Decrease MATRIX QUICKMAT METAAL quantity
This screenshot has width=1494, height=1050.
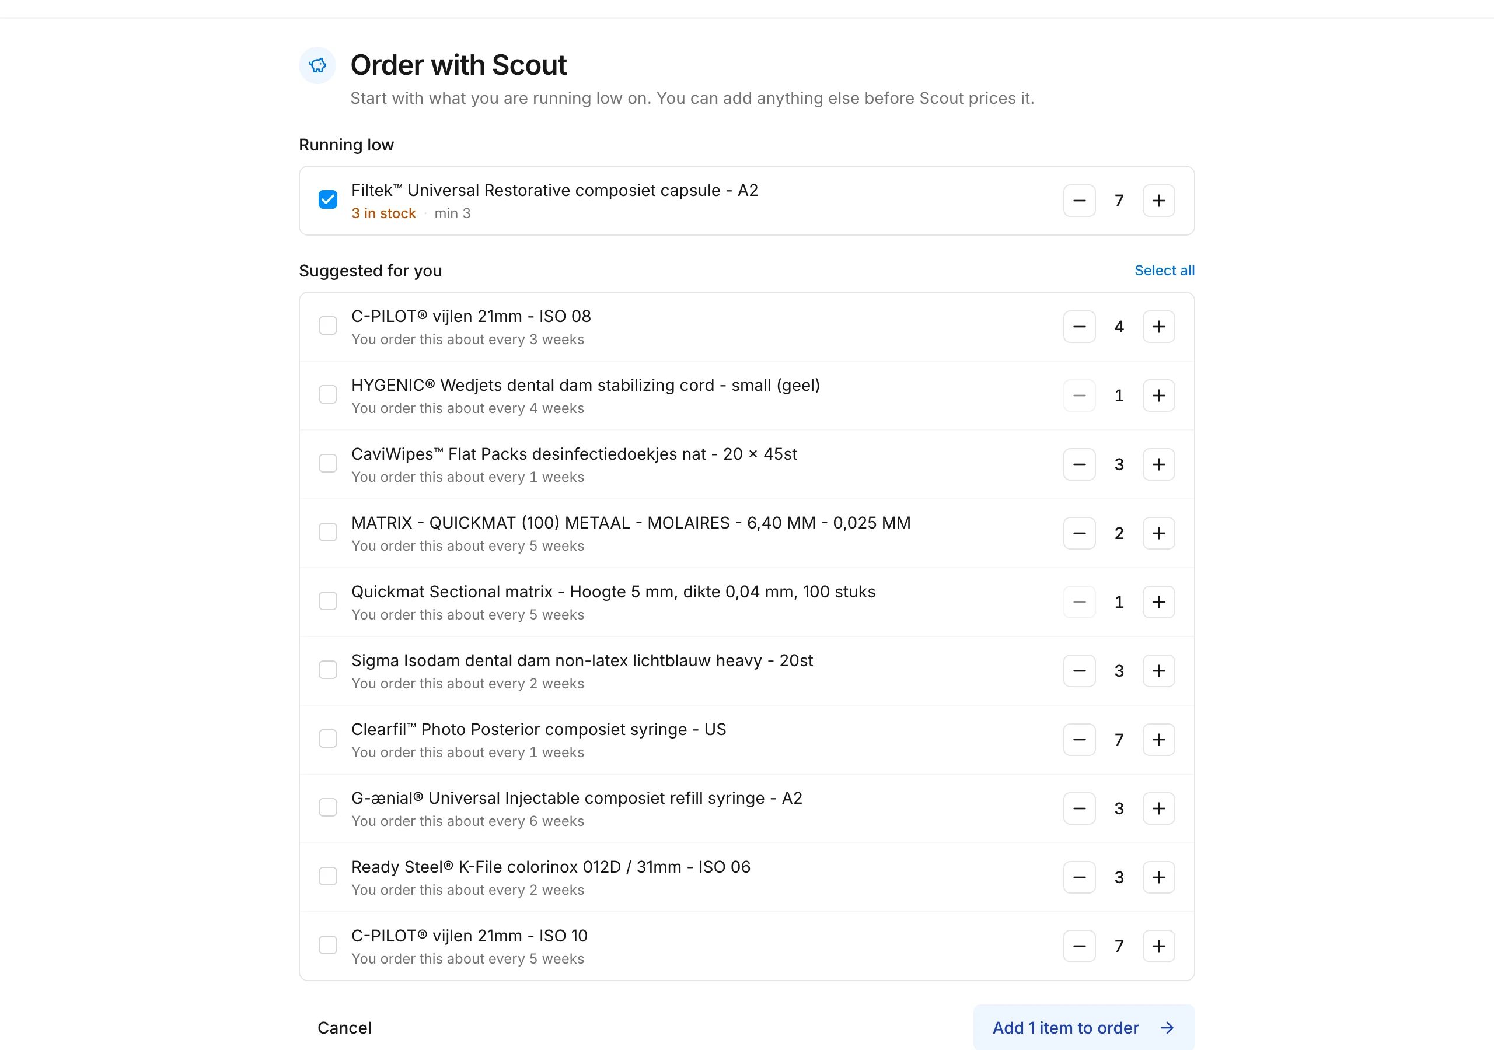click(1079, 533)
